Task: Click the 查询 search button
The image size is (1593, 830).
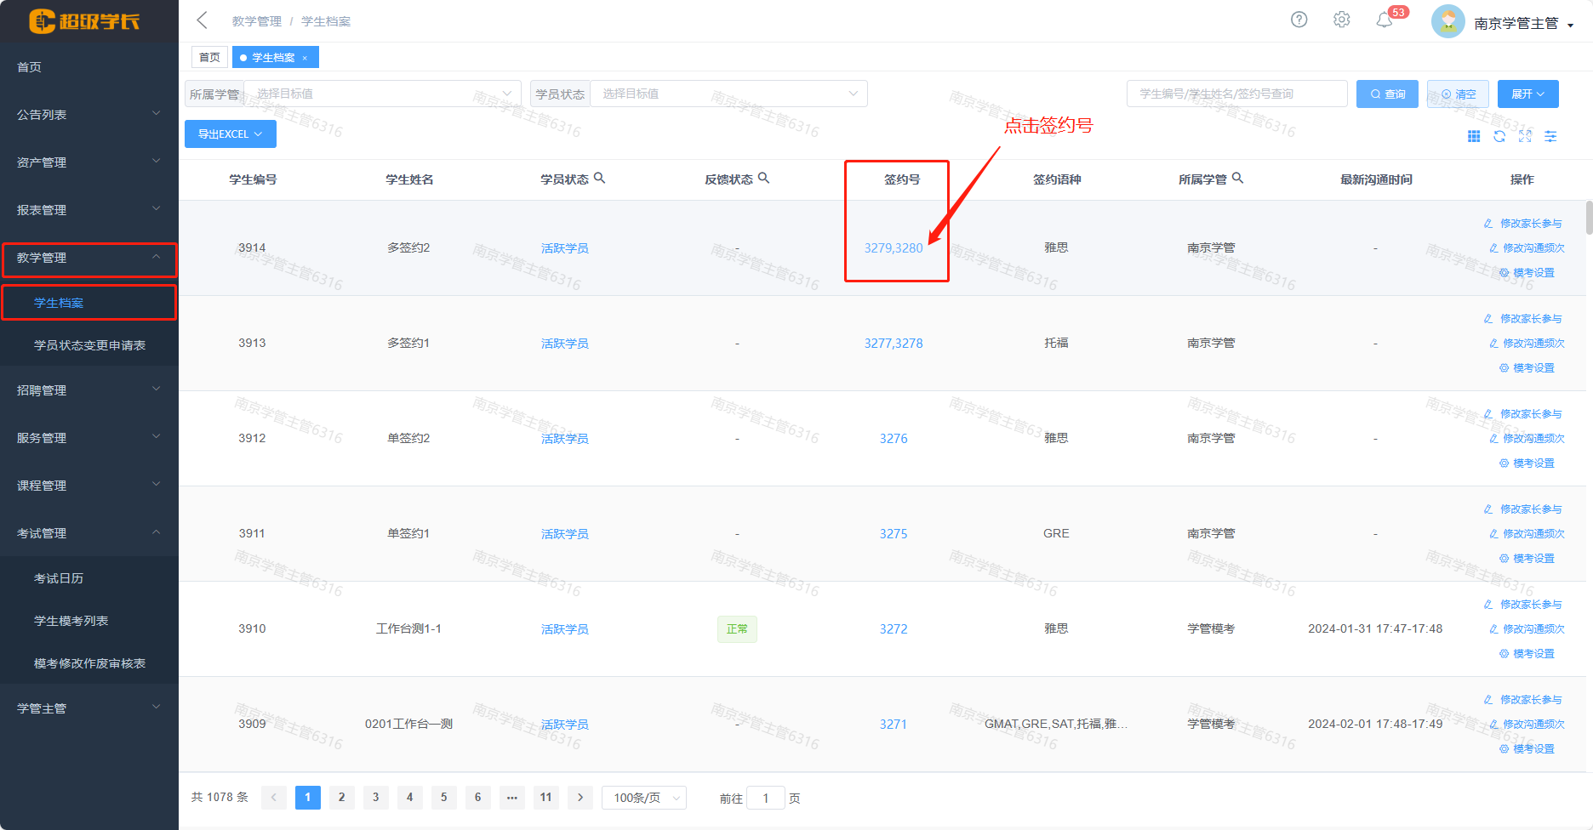Action: coord(1387,94)
